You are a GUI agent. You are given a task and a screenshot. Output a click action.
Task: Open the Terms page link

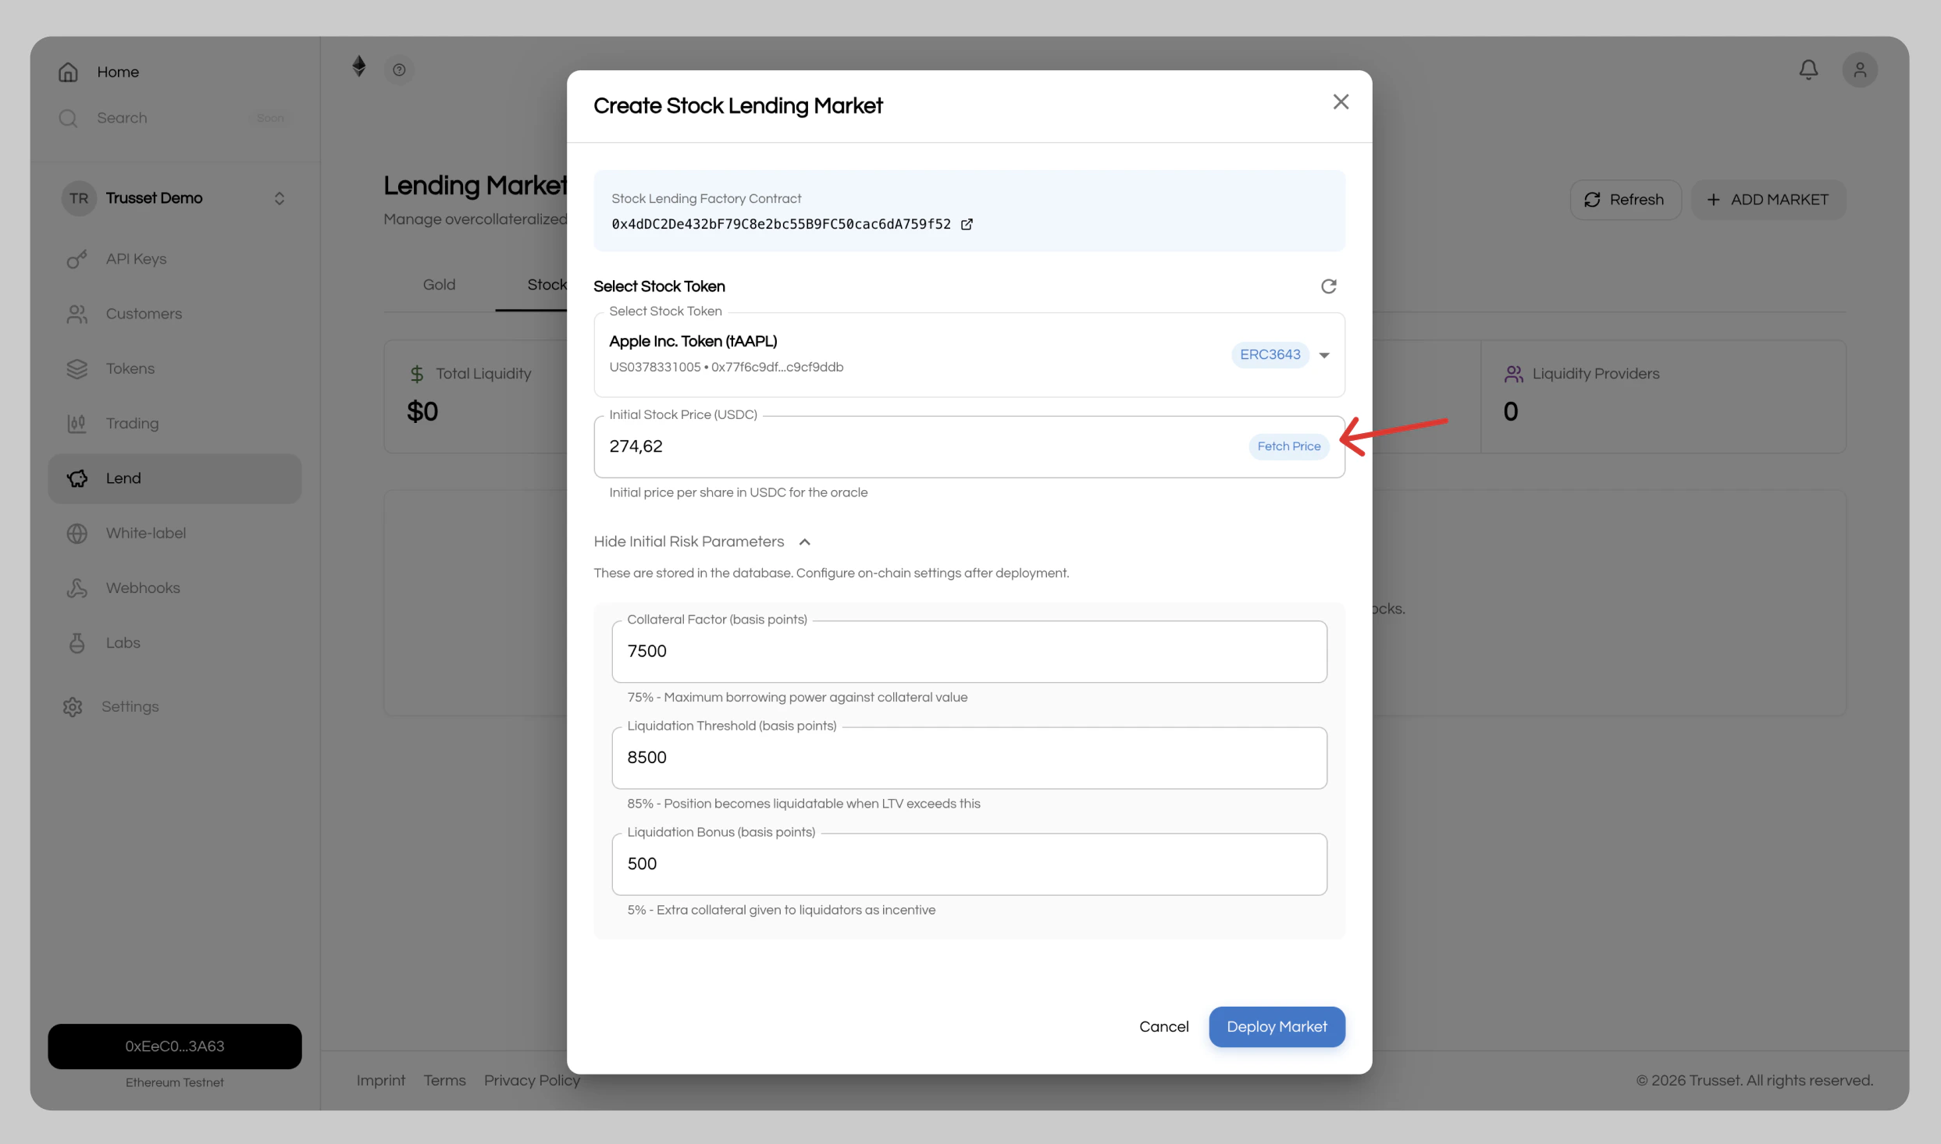point(444,1080)
